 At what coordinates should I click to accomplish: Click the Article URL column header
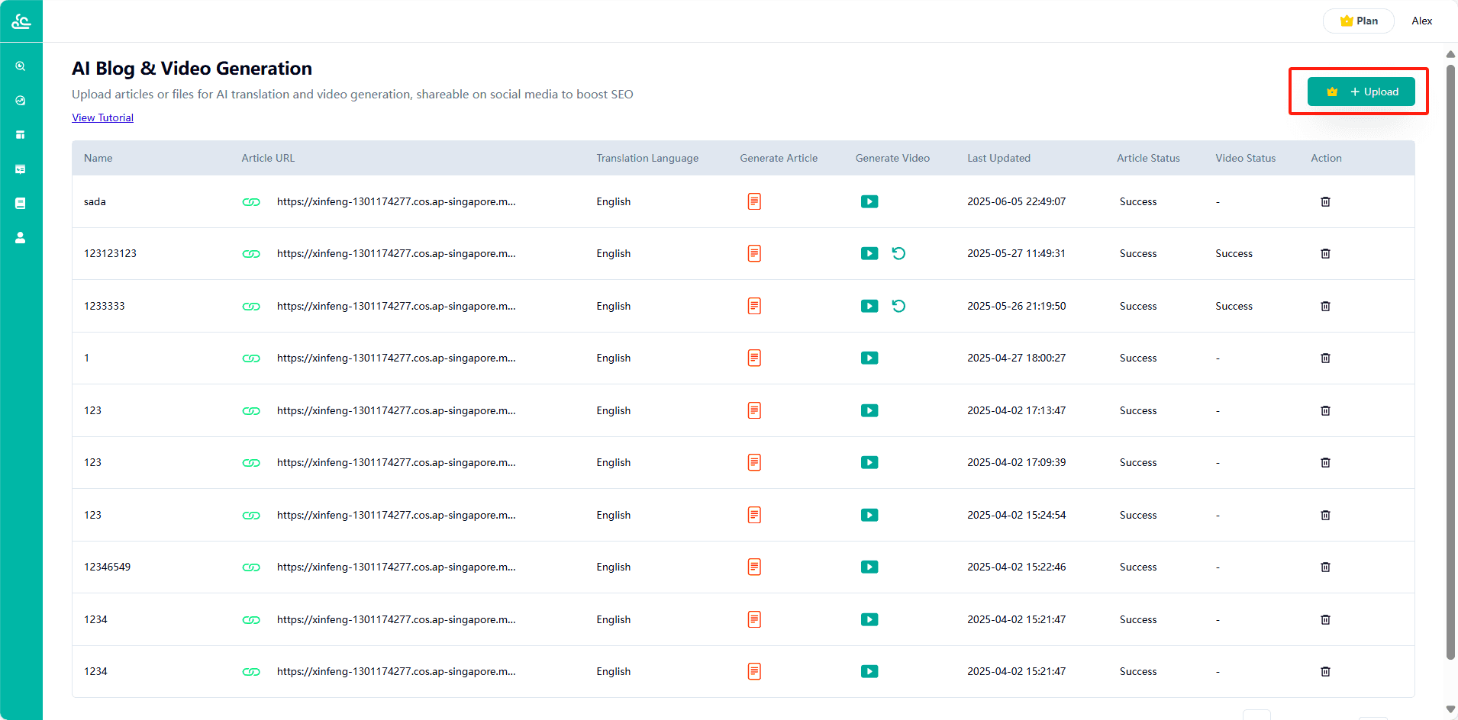pos(268,158)
